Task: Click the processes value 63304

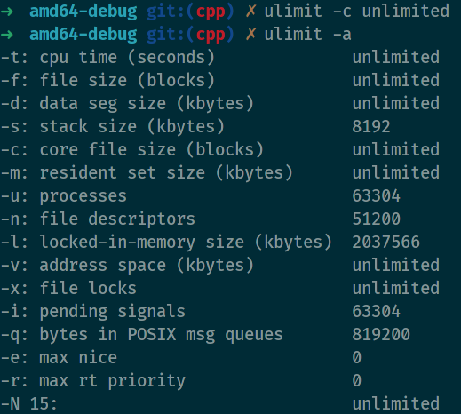Action: [x=377, y=196]
